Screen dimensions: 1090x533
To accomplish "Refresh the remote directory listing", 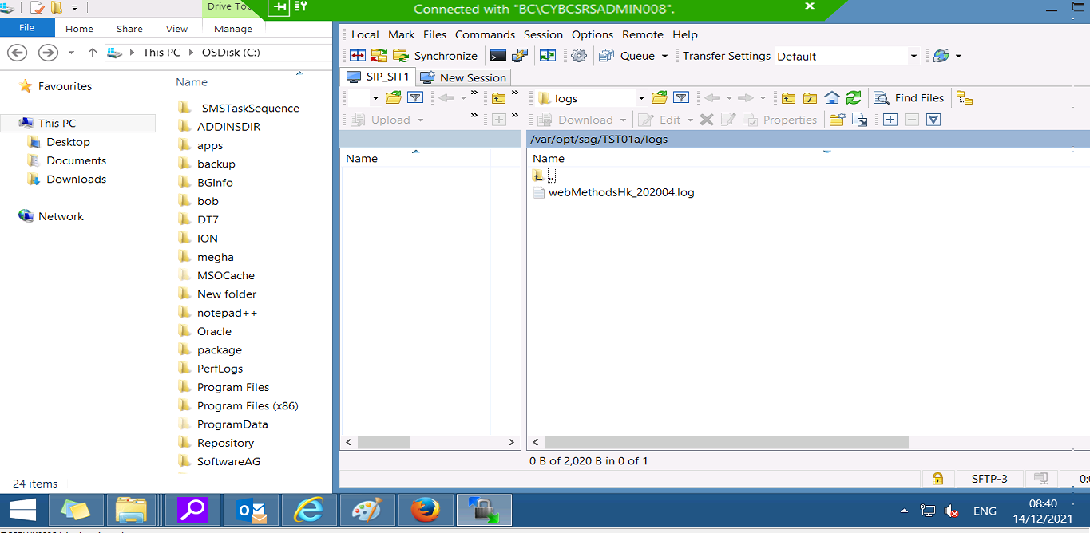I will (x=854, y=98).
